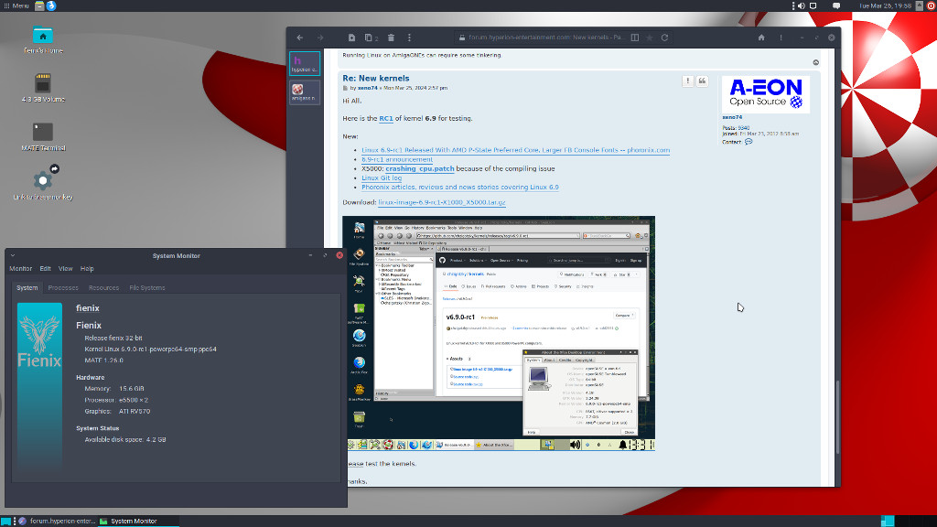Click the Fenix logo in System Monitor
This screenshot has width=937, height=527.
pos(39,385)
